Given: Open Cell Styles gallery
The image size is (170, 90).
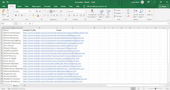Looking at the screenshot, I should (x=108, y=13).
